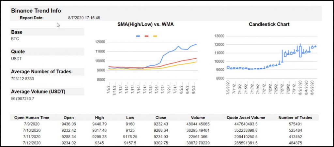Select the 7/9/2020 date cell in table

(x=32, y=124)
